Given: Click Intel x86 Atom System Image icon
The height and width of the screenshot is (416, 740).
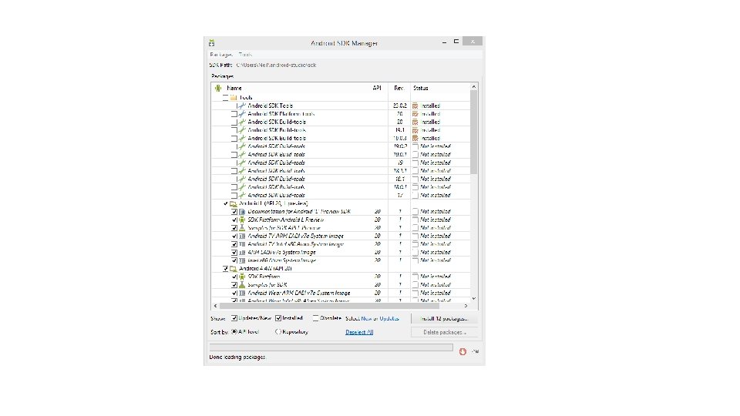Looking at the screenshot, I should (242, 260).
